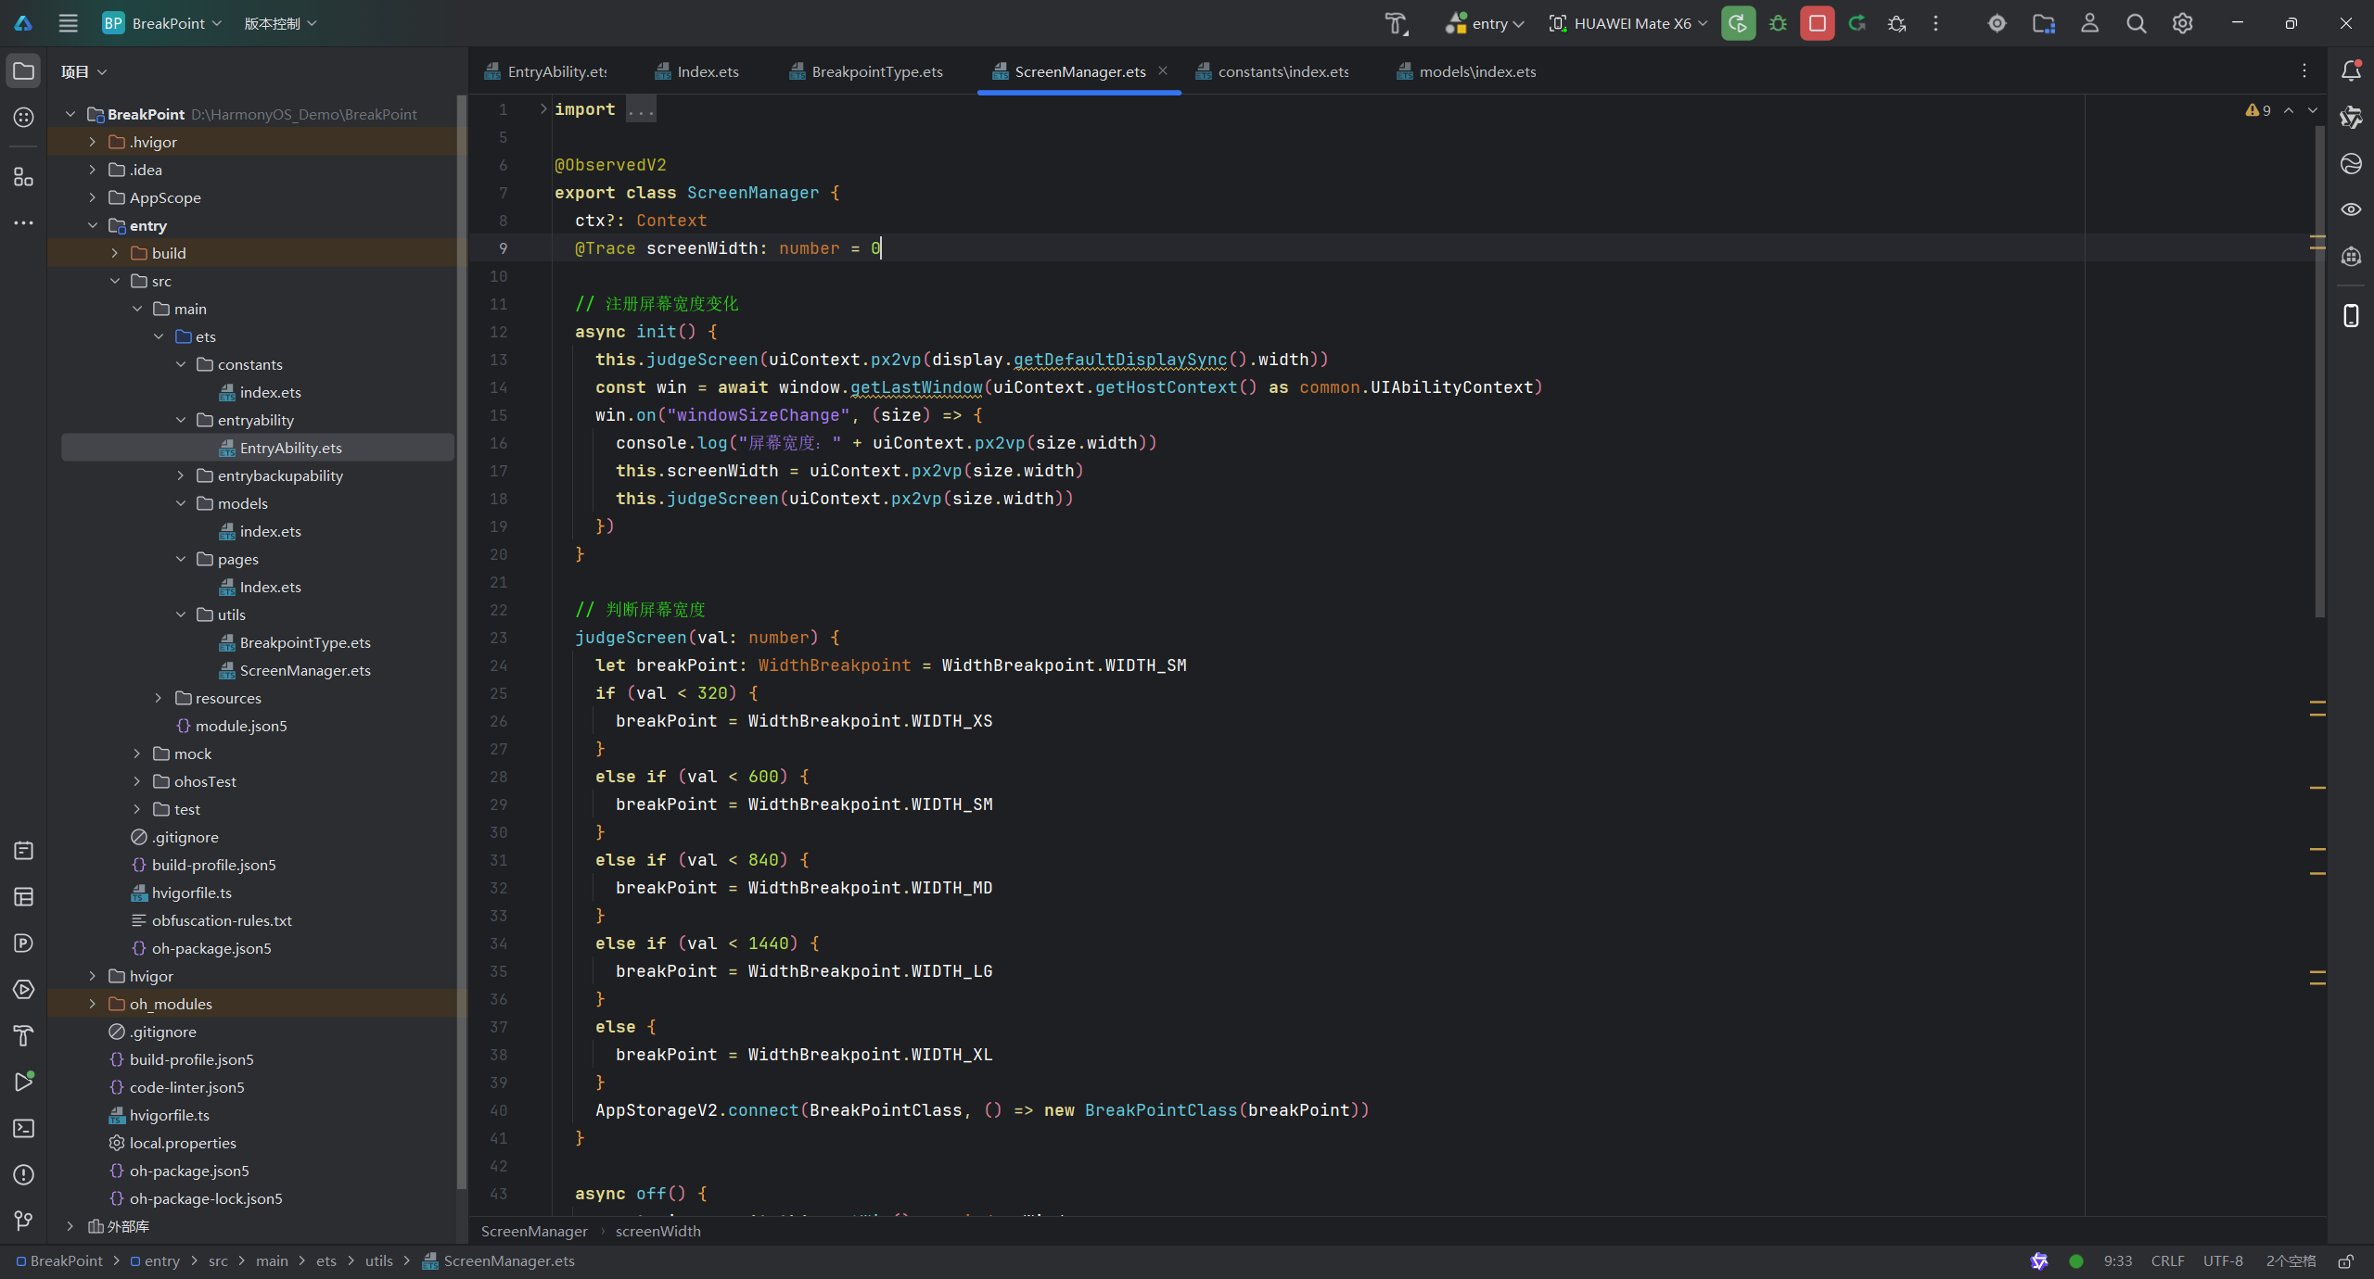The height and width of the screenshot is (1279, 2374).
Task: Unfold the collapsed import block
Action: pyautogui.click(x=543, y=109)
